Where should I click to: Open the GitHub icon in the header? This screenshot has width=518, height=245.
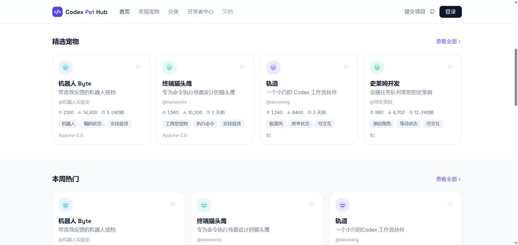pyautogui.click(x=432, y=12)
